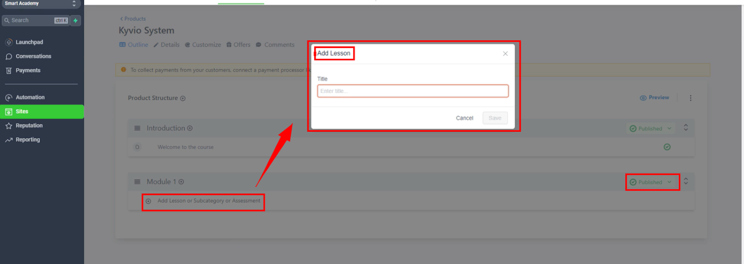744x264 pixels.
Task: Click Cancel in Add Lesson dialog
Action: tap(464, 118)
